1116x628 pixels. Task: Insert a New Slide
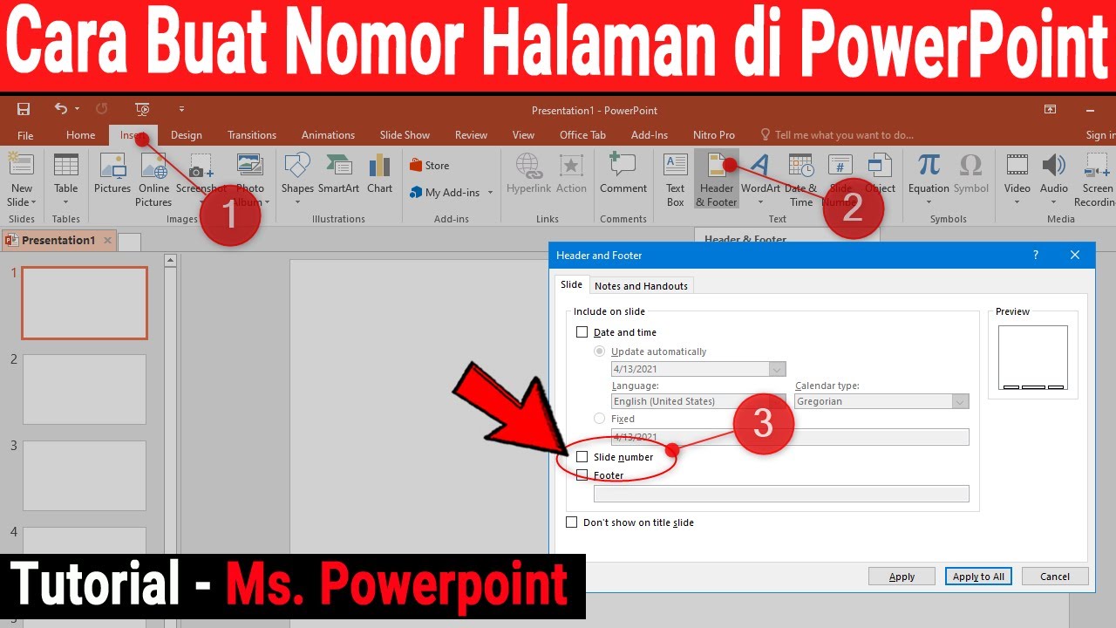21,181
